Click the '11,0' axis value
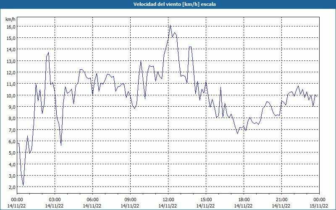 click(11, 84)
